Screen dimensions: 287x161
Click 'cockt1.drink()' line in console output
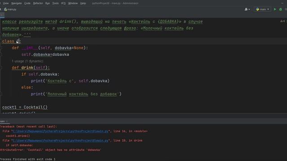(18, 136)
